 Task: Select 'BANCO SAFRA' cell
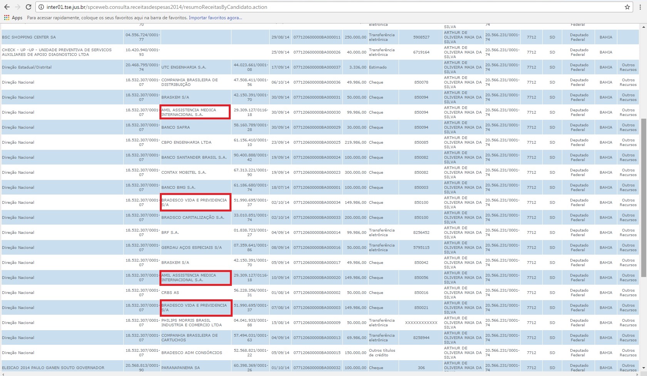click(196, 128)
